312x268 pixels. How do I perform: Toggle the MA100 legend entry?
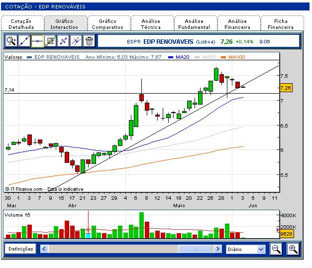(x=233, y=57)
